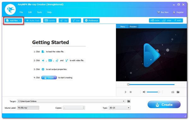Open the Subtitle tool

pyautogui.click(x=50, y=20)
